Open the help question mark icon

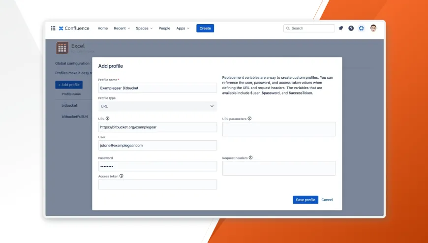click(351, 28)
